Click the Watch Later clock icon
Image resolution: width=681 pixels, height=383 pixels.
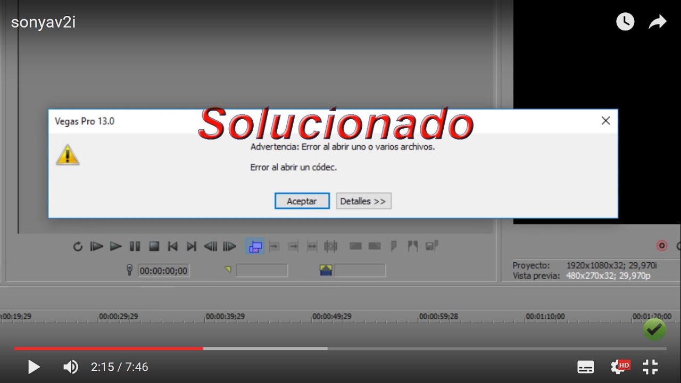click(625, 22)
